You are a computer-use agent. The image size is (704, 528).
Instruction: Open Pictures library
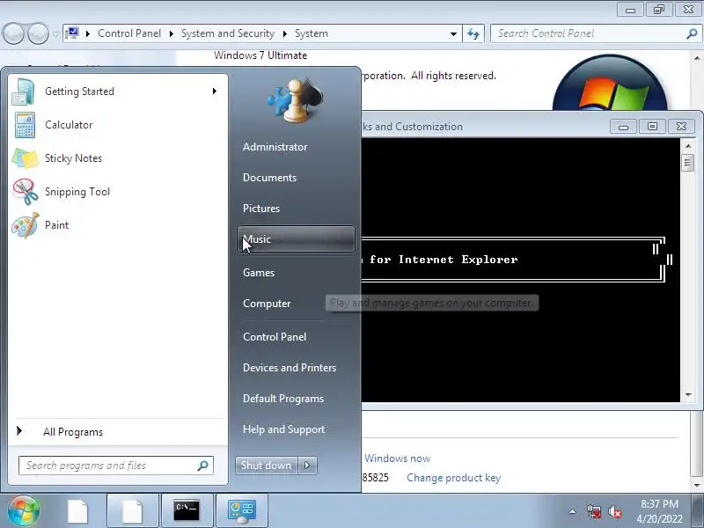point(296,209)
